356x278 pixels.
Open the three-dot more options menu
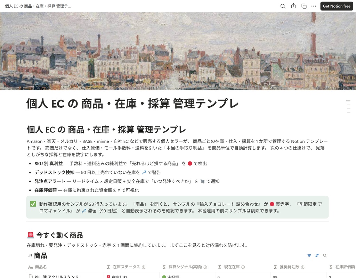(314, 6)
